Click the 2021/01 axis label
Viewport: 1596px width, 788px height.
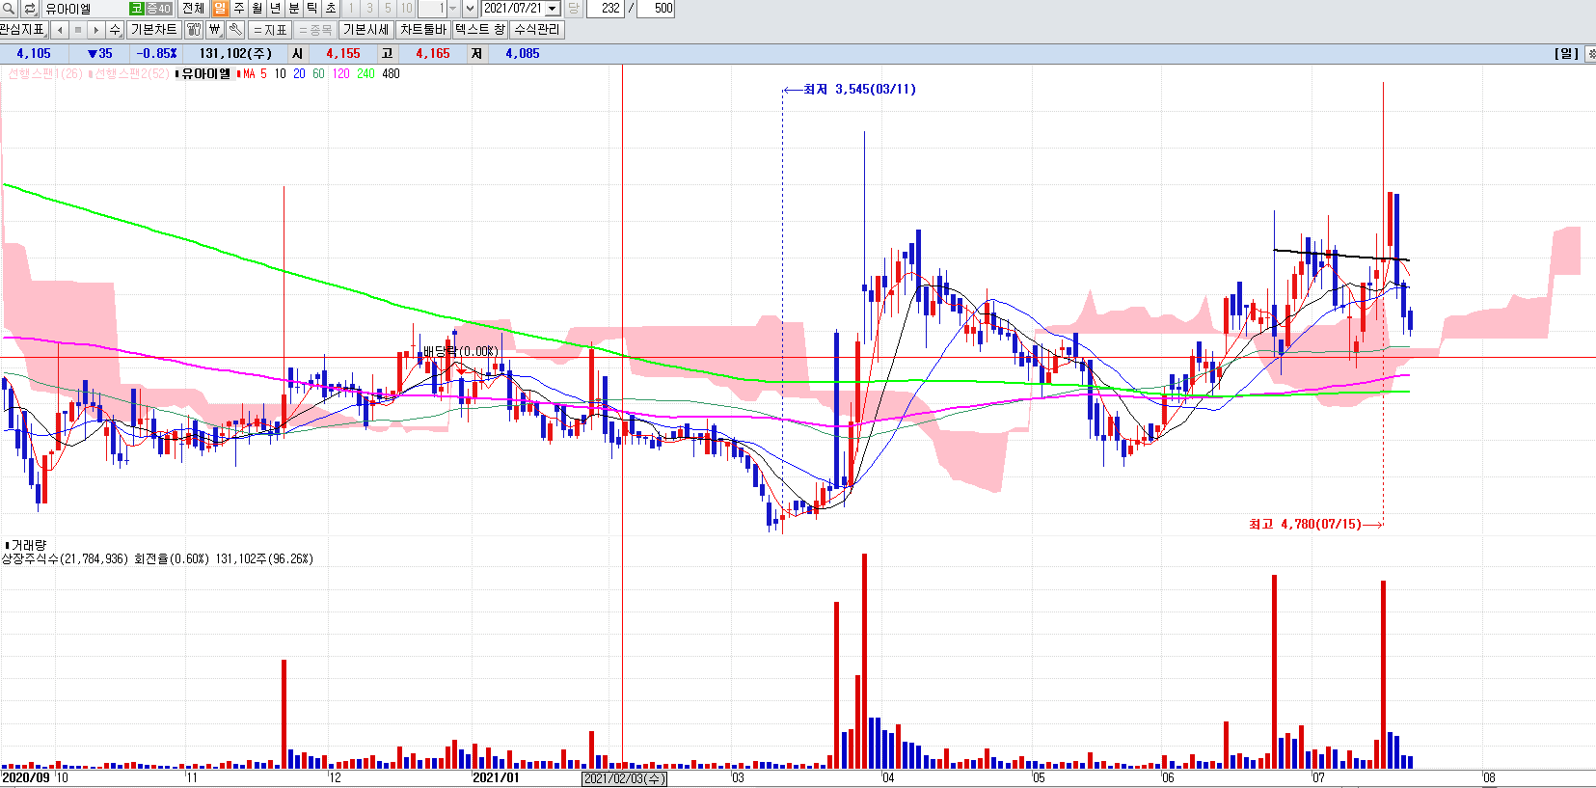pyautogui.click(x=496, y=777)
